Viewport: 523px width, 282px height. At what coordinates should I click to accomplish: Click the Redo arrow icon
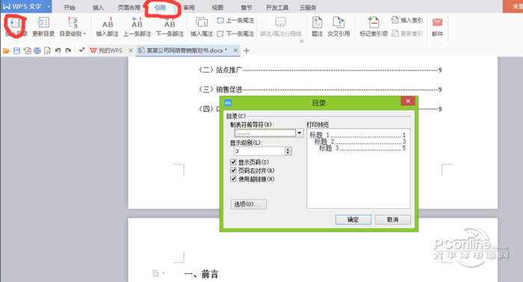pyautogui.click(x=68, y=51)
